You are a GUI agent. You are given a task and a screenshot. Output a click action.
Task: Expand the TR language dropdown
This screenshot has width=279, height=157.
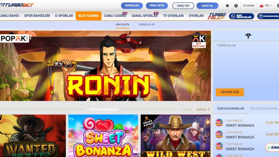pos(268,6)
